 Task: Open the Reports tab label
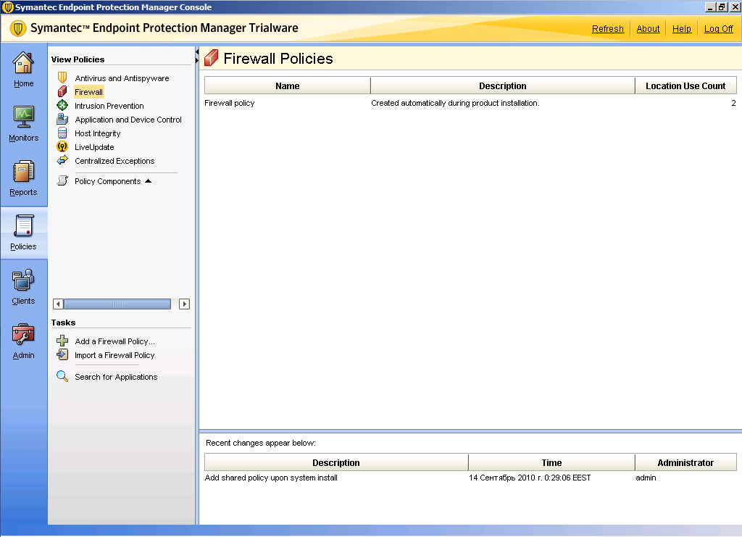pyautogui.click(x=23, y=192)
